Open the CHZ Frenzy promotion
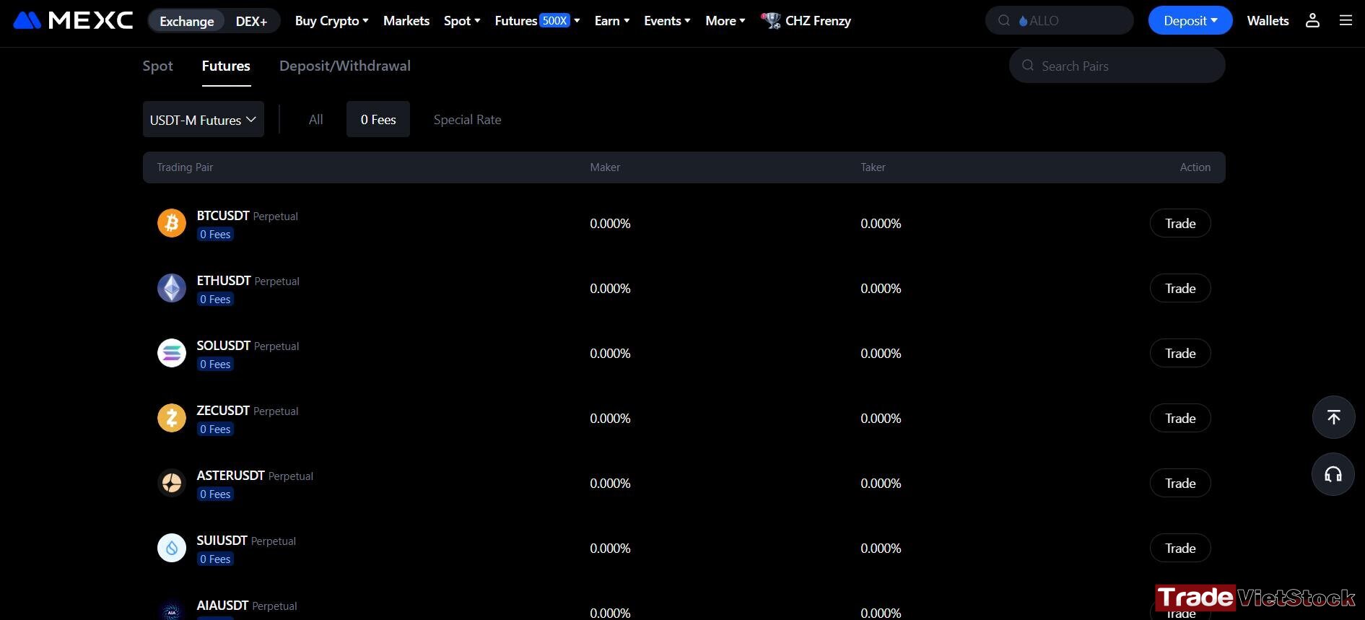The width and height of the screenshot is (1365, 620). pos(806,21)
